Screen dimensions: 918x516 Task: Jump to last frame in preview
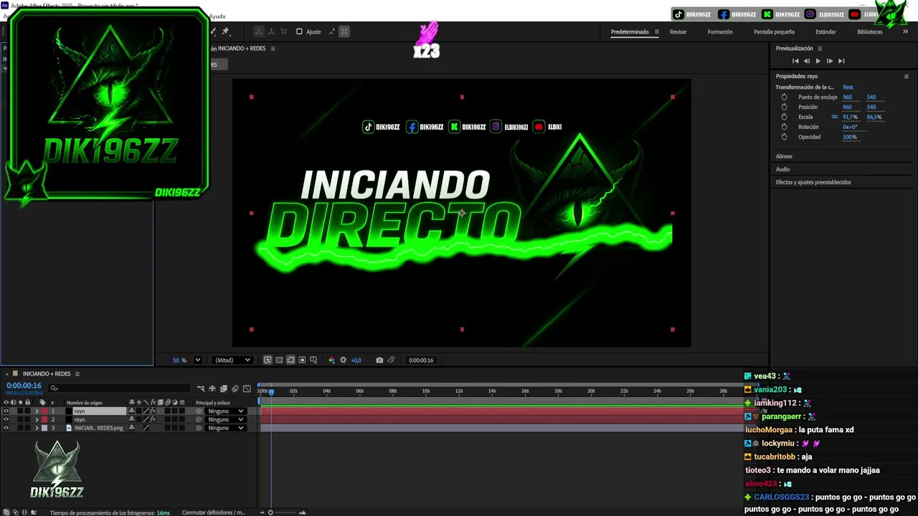pos(841,61)
